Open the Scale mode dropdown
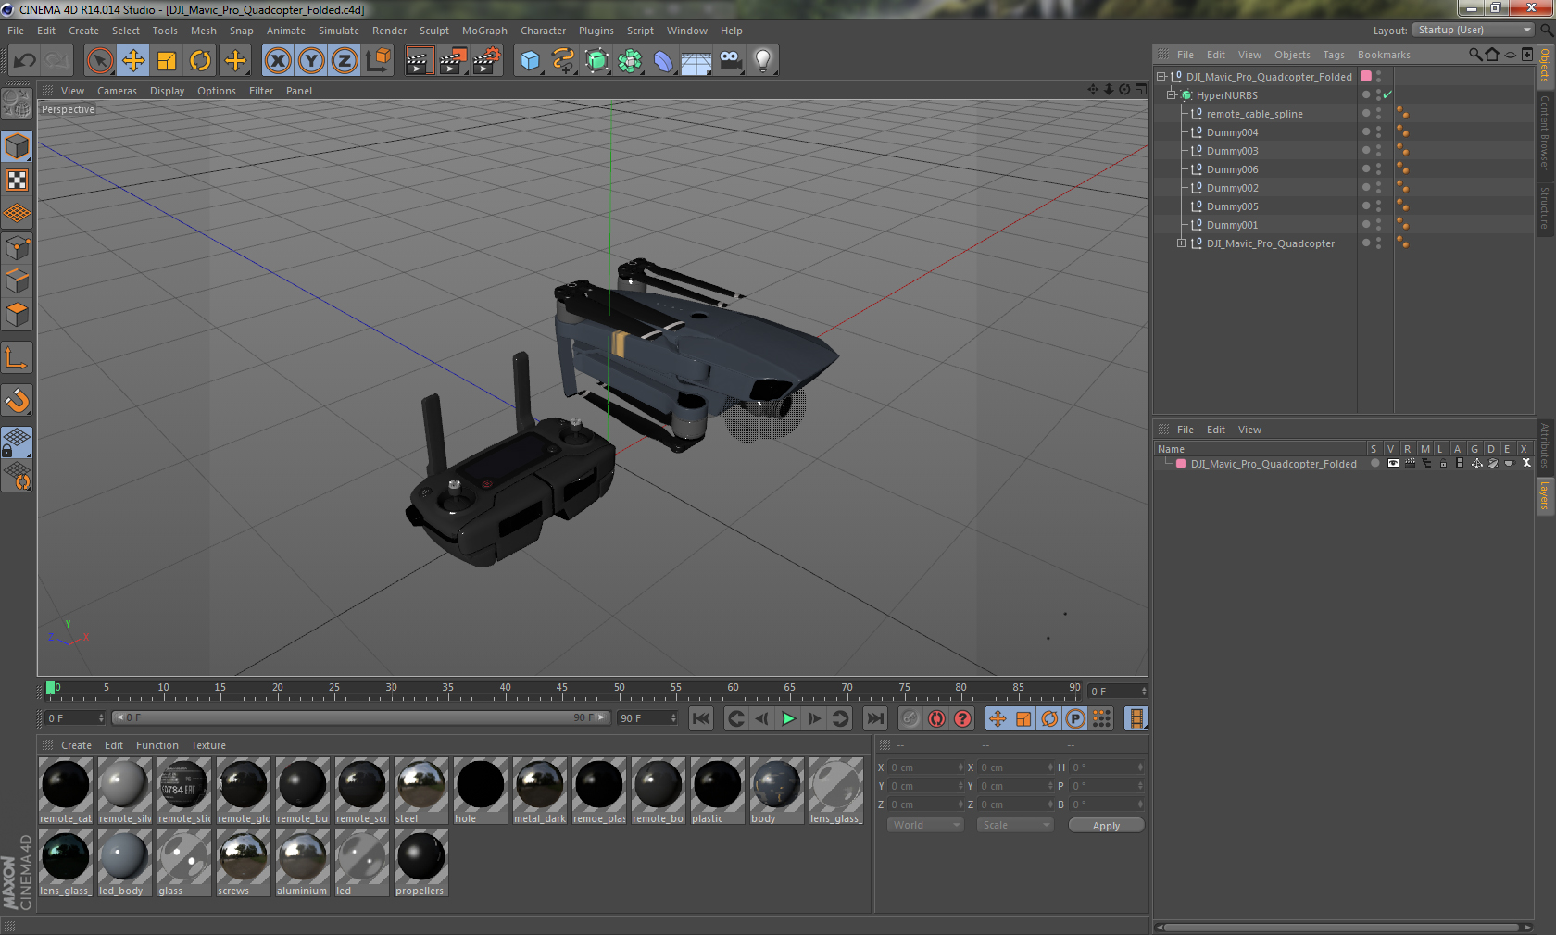1556x935 pixels. [1015, 825]
